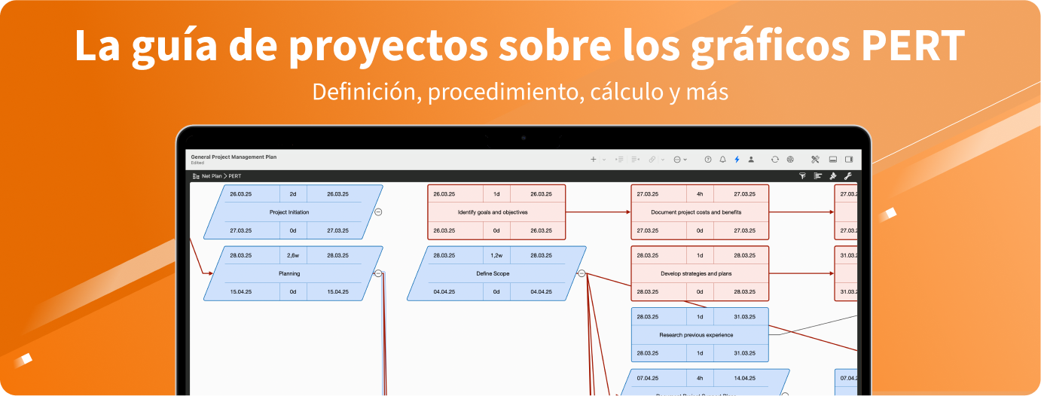Click the help question mark icon
The height and width of the screenshot is (396, 1041).
[708, 160]
